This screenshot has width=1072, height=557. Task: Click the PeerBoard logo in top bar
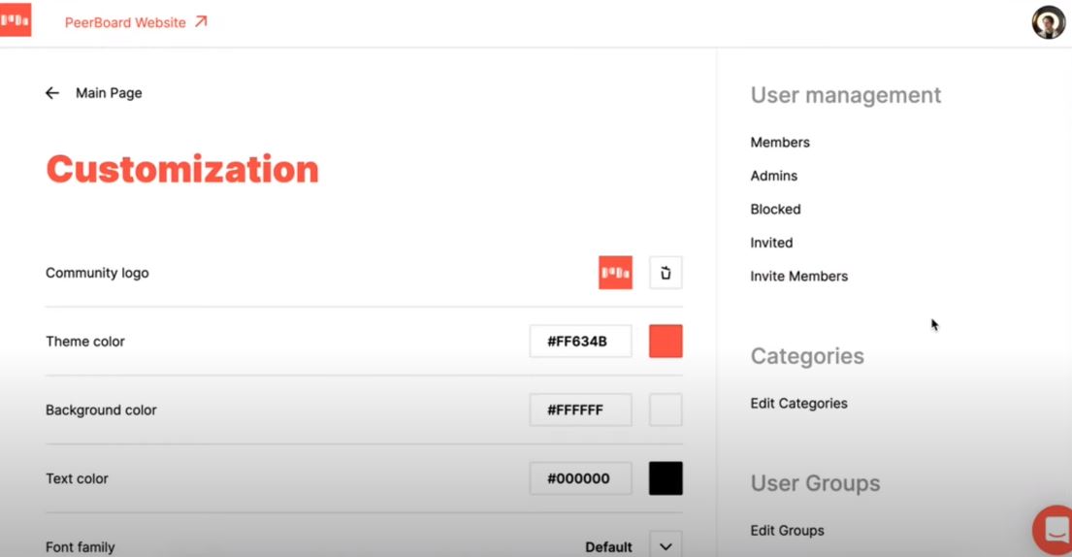coord(16,20)
